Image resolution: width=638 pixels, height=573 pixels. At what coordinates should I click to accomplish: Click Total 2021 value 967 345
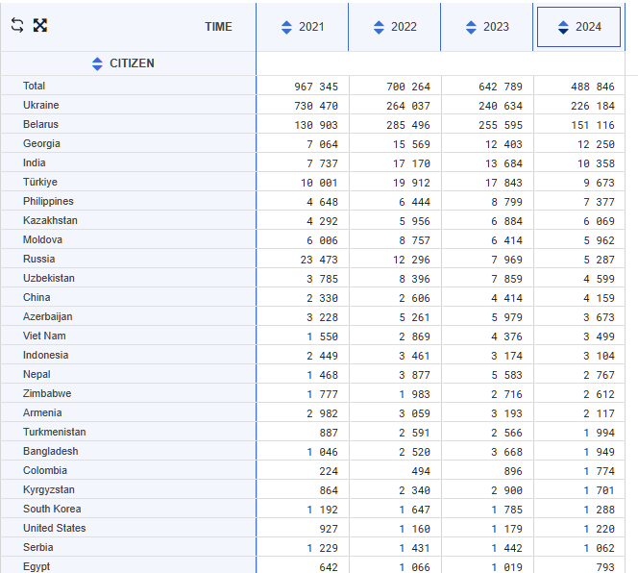pyautogui.click(x=315, y=87)
